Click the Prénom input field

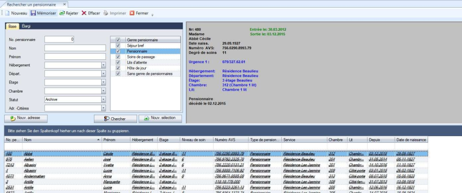(75, 56)
